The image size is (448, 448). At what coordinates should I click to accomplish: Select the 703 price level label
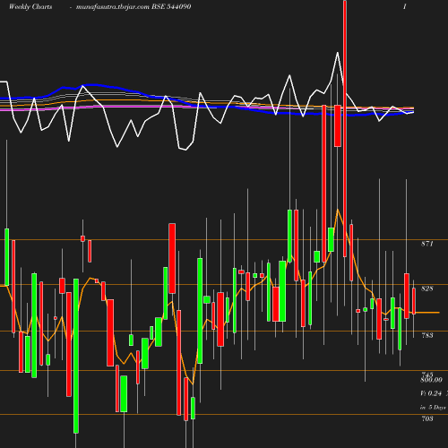[x=427, y=418]
